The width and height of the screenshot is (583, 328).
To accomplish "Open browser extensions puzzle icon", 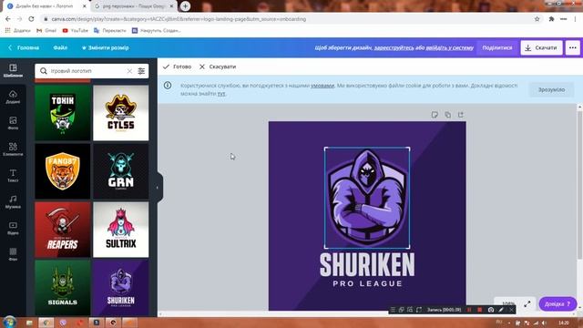I will point(551,19).
